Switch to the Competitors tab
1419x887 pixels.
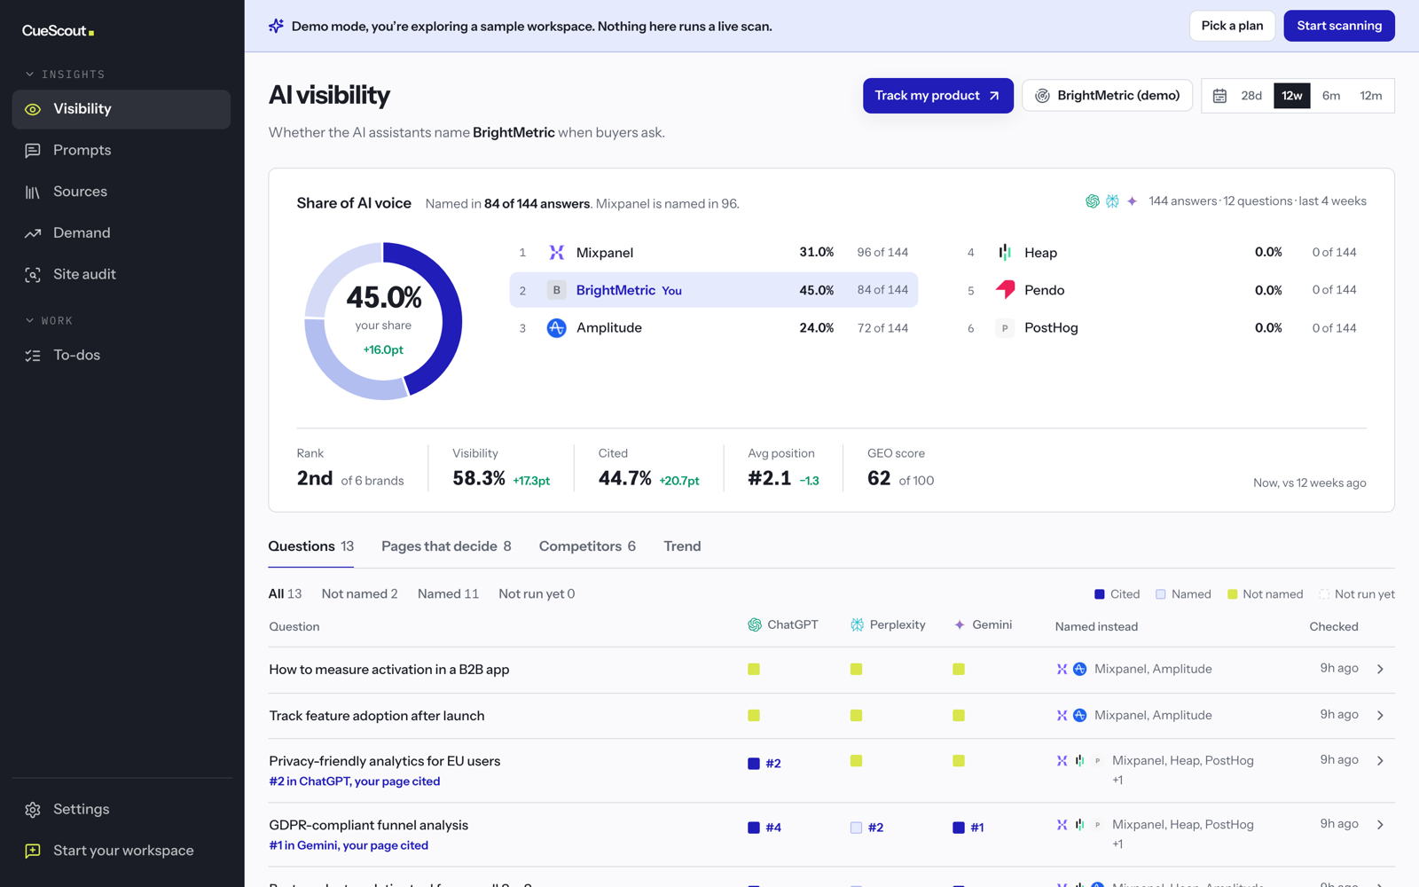pos(587,546)
